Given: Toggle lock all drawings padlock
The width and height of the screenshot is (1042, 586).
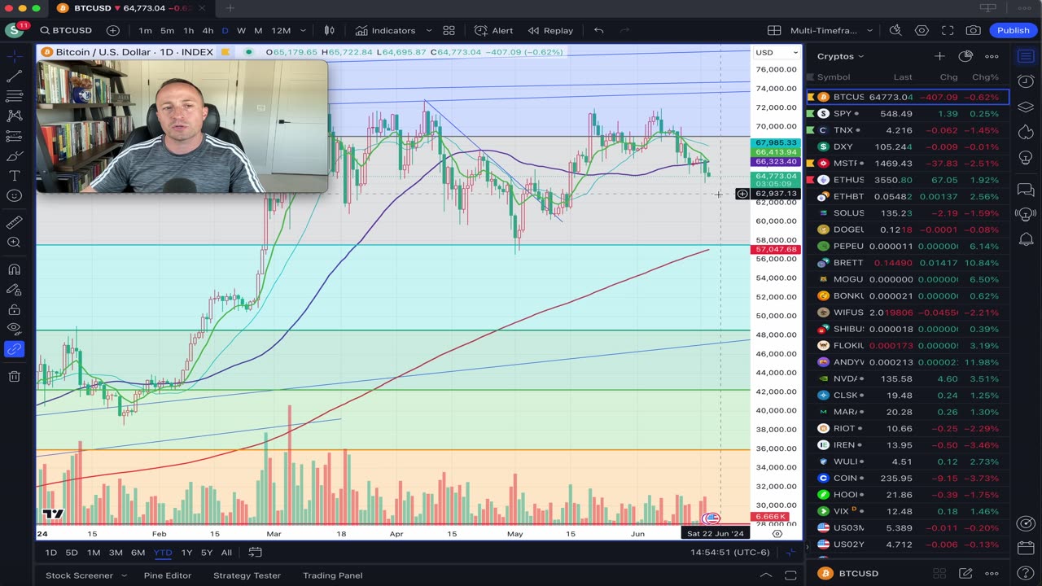Looking at the screenshot, I should click(x=14, y=309).
